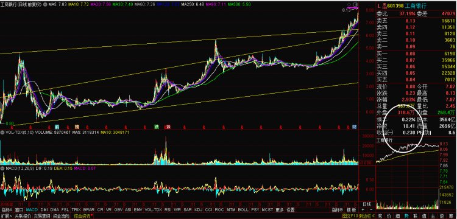Select the BOLL indicator tab
Screen dimensions: 457x219
pyautogui.click(x=243, y=209)
